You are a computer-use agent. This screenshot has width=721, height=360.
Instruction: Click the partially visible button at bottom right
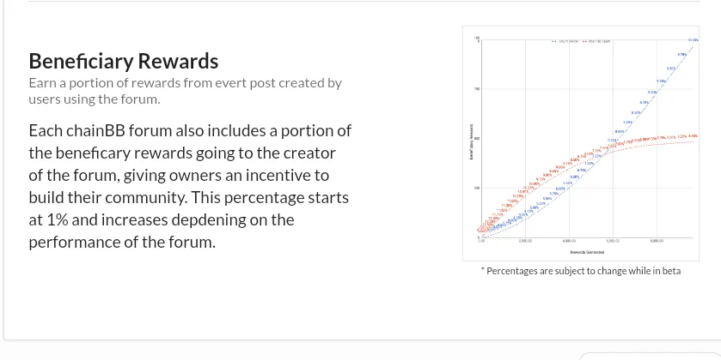[x=650, y=357]
